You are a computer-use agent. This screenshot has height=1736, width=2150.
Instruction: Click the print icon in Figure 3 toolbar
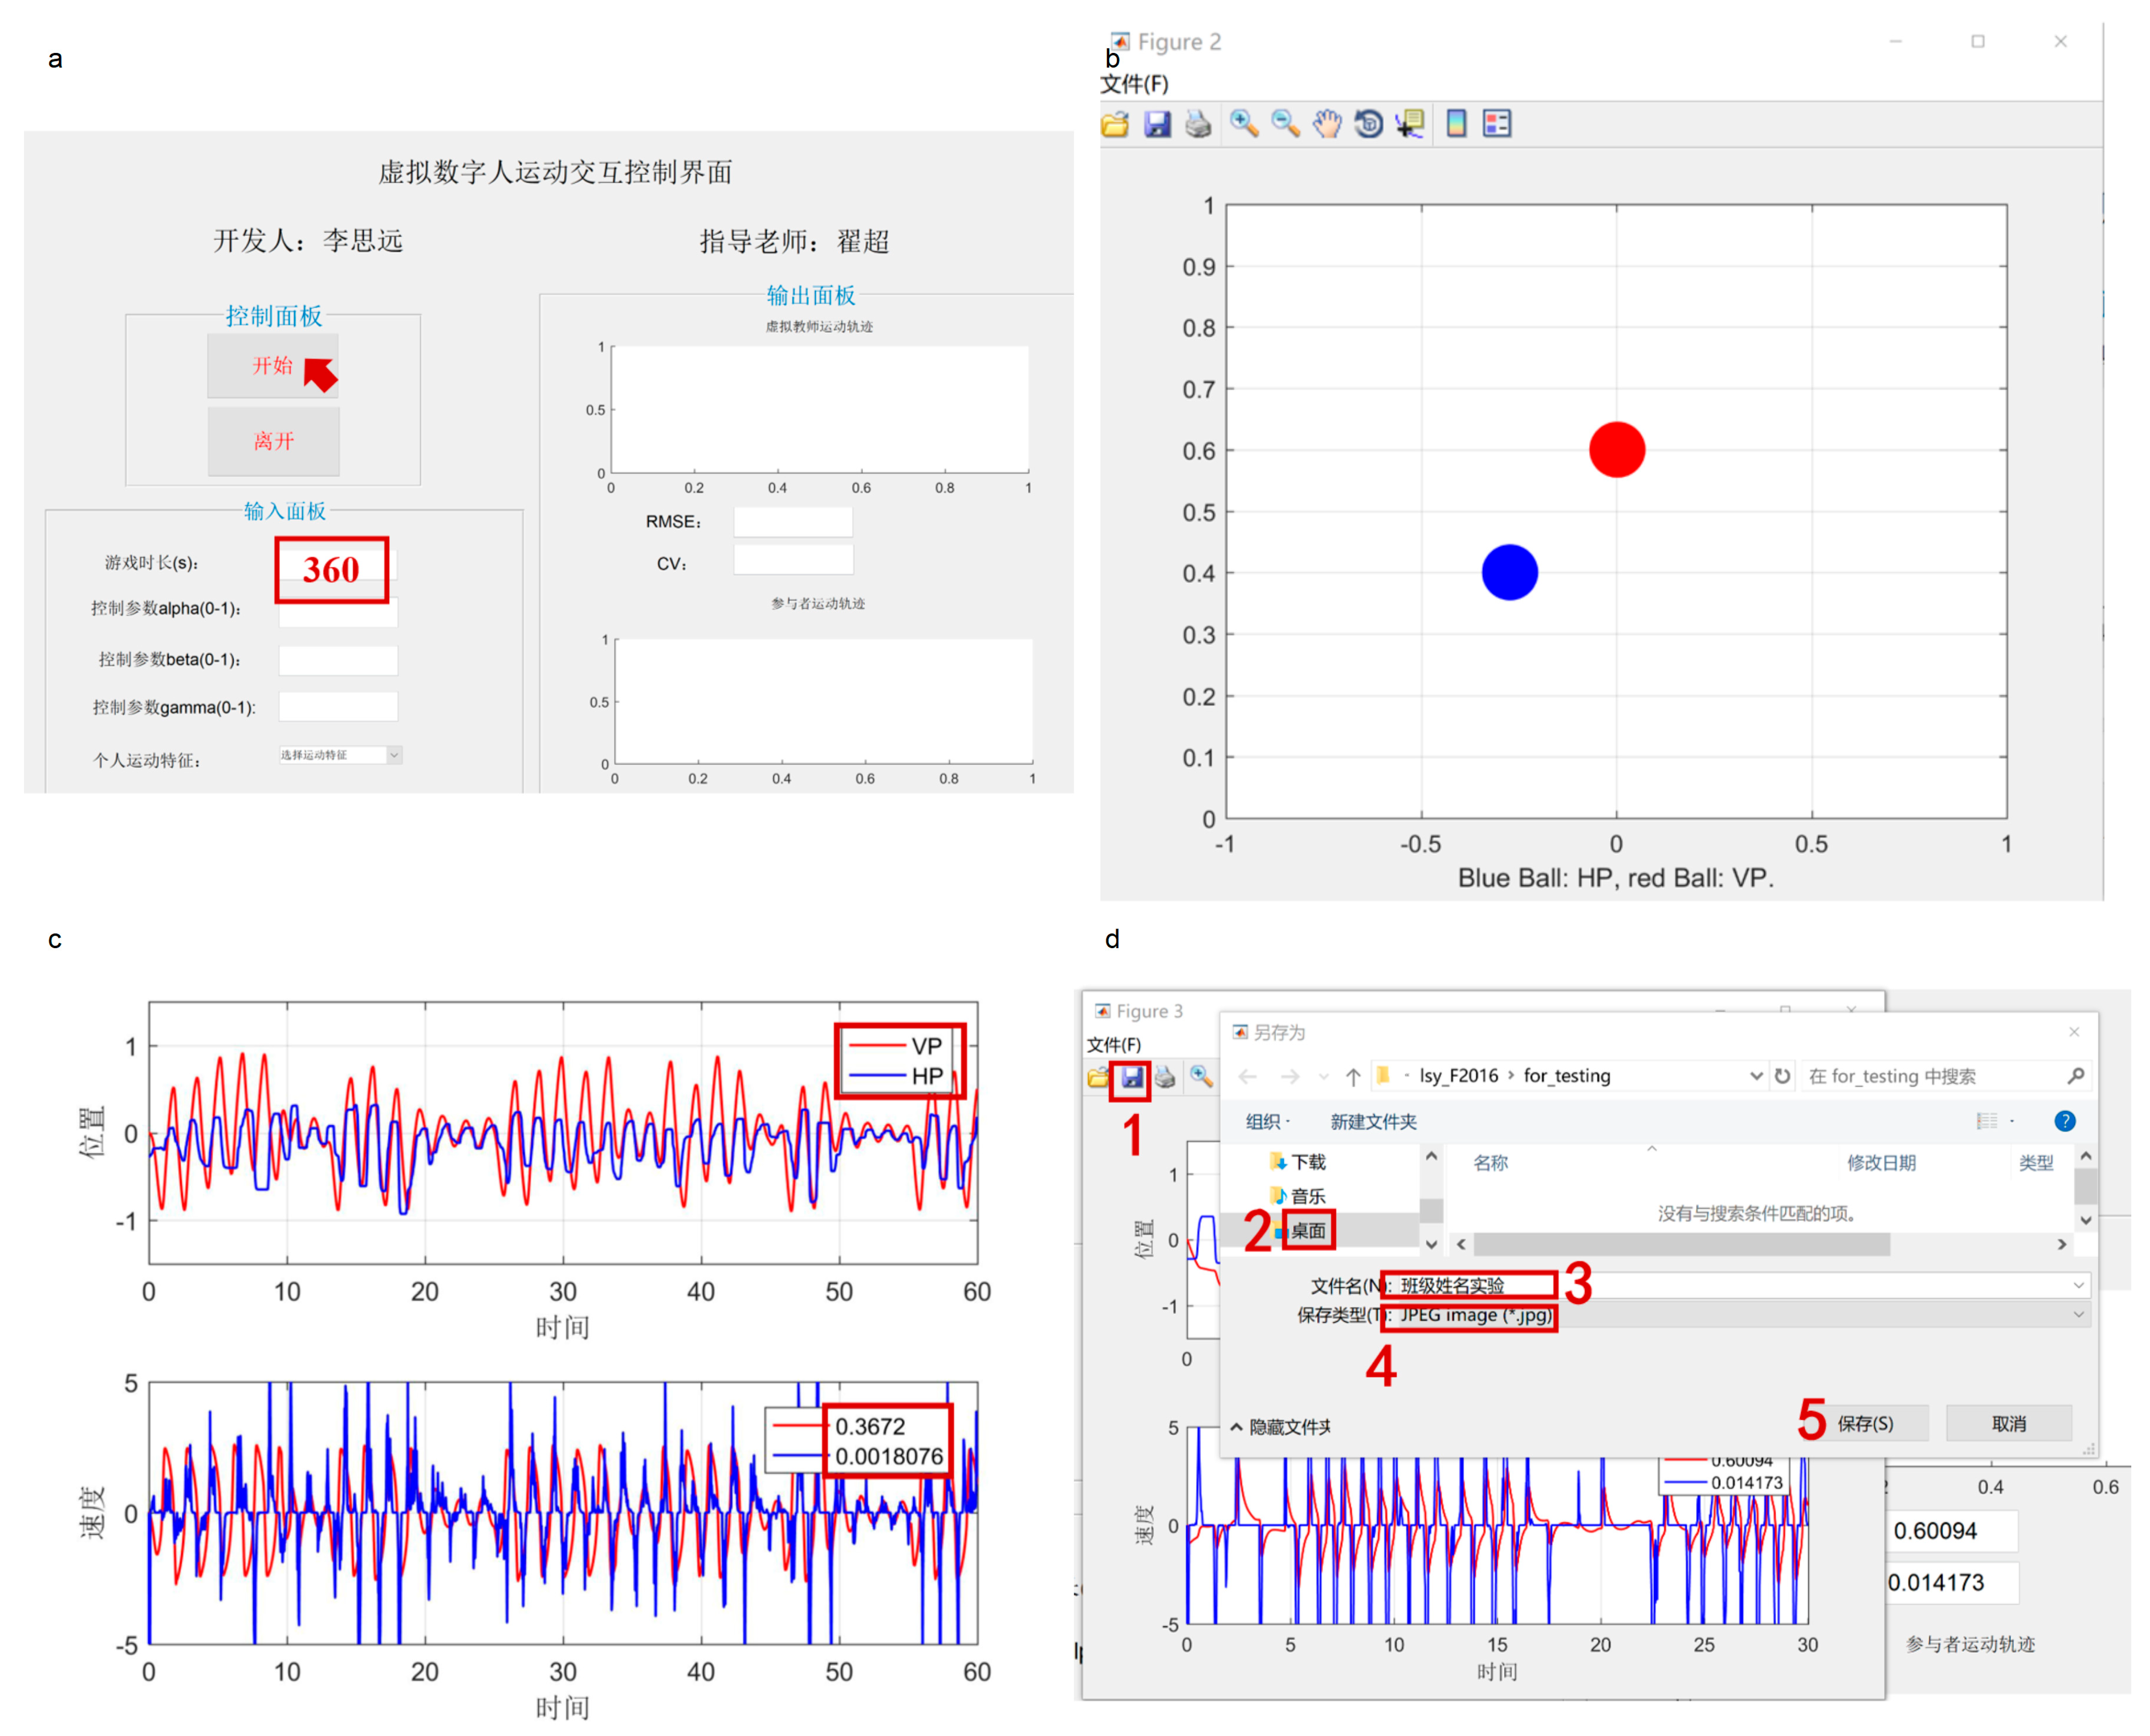point(1165,1077)
